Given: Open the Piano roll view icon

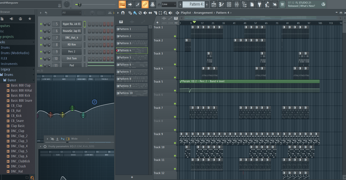Looking at the screenshot, I should [221, 4].
